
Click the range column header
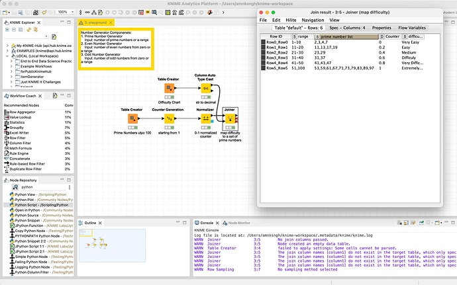point(303,36)
